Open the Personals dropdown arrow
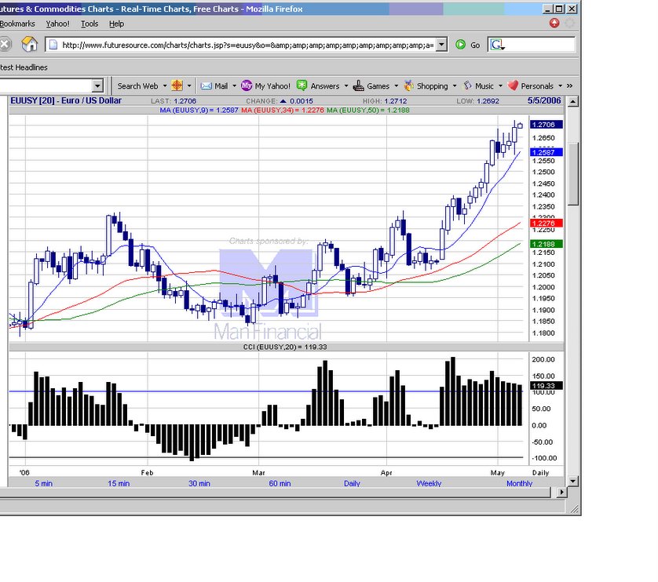Viewport: 658px width, 582px height. point(560,86)
